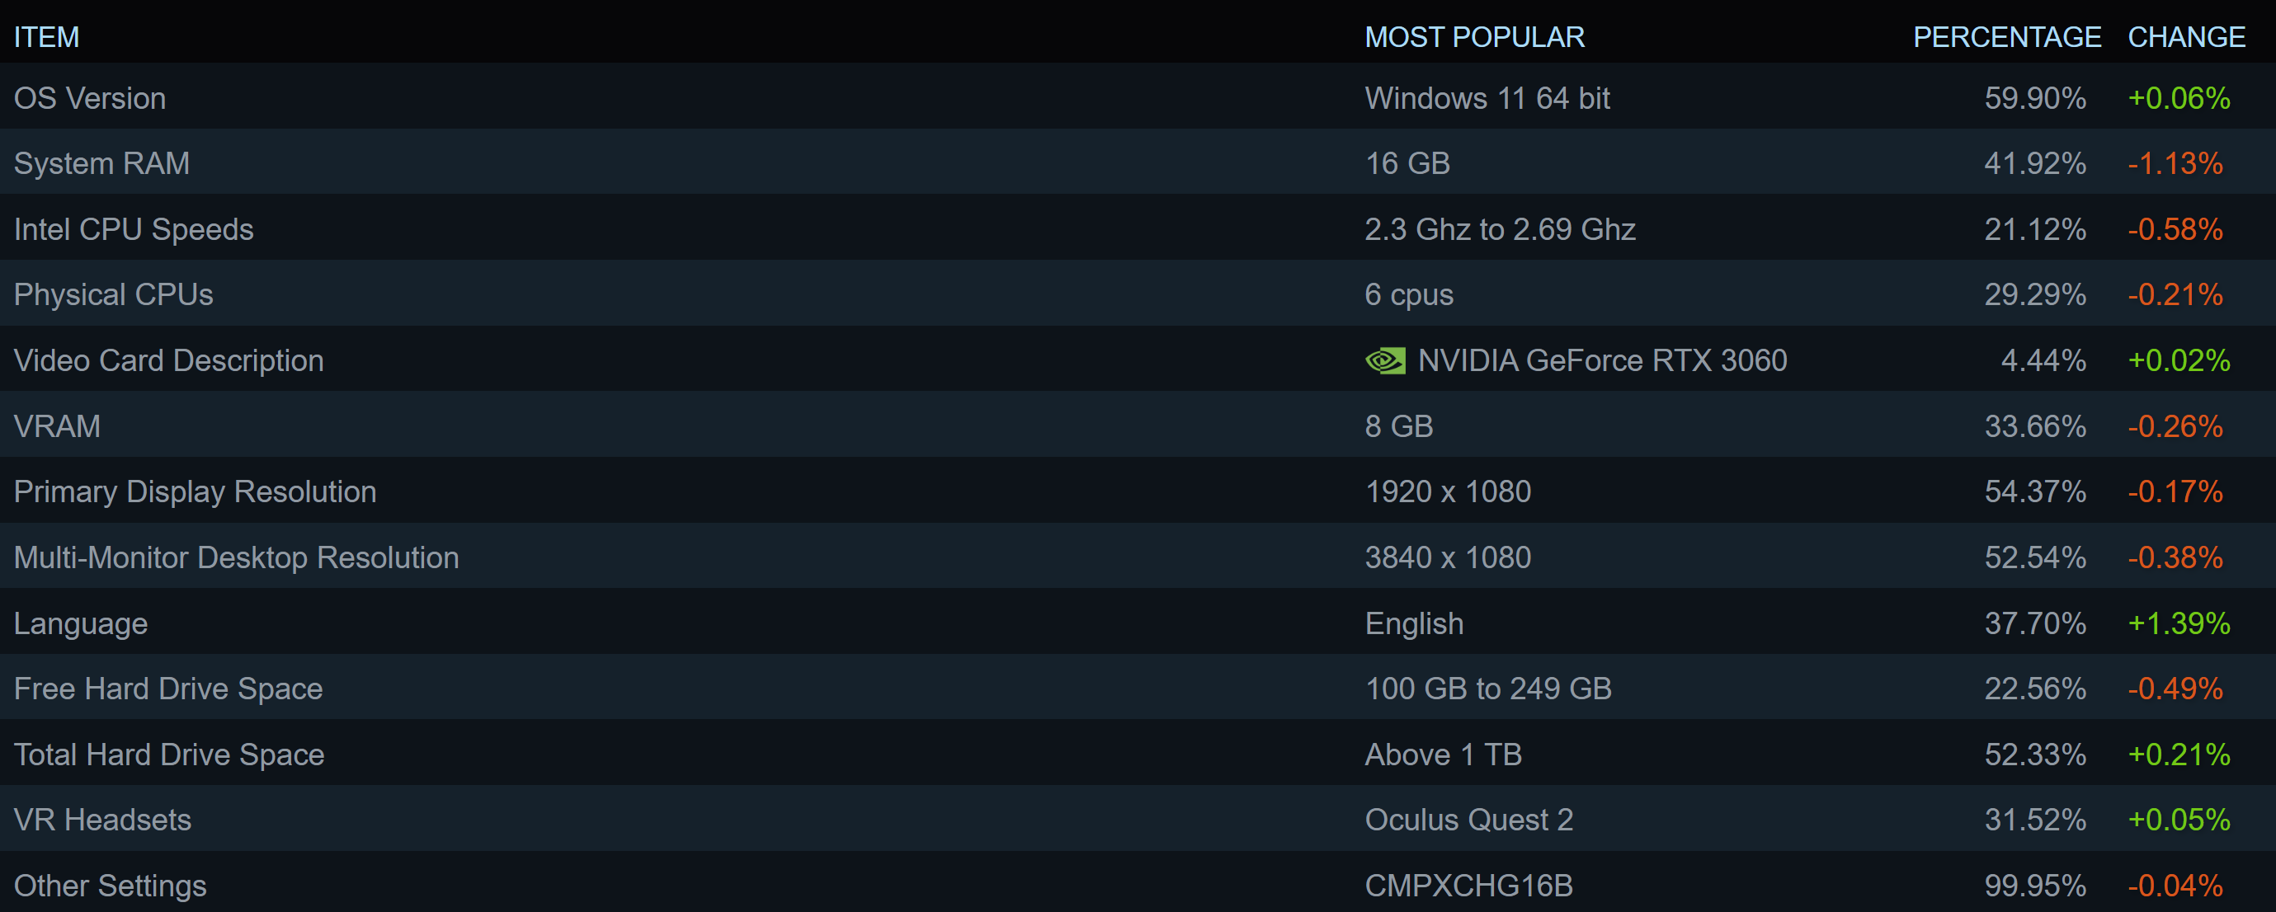Click the PERCENTAGE column header

point(2006,37)
